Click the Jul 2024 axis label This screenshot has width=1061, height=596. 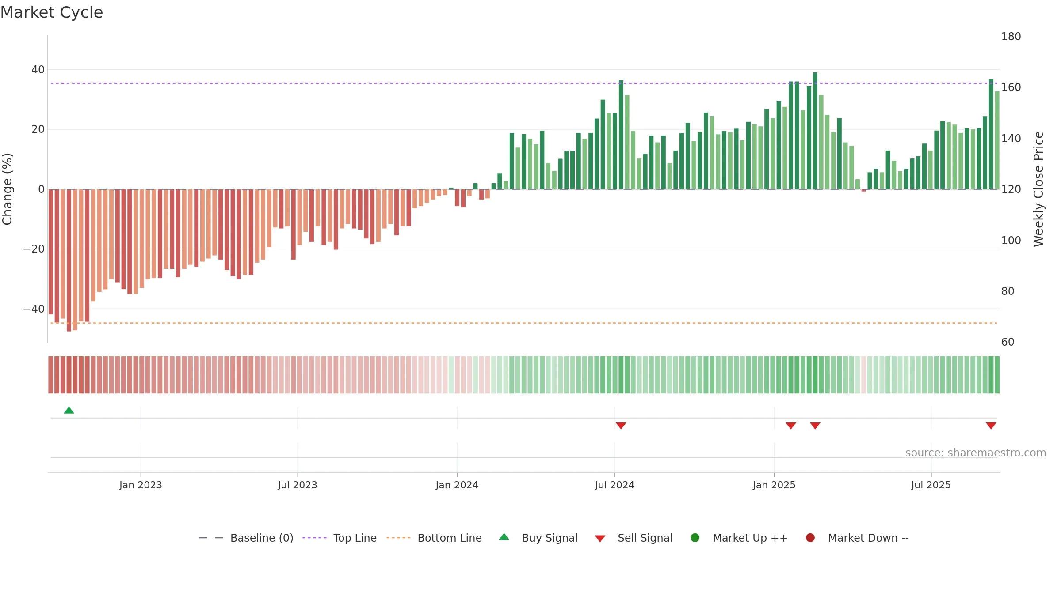614,485
